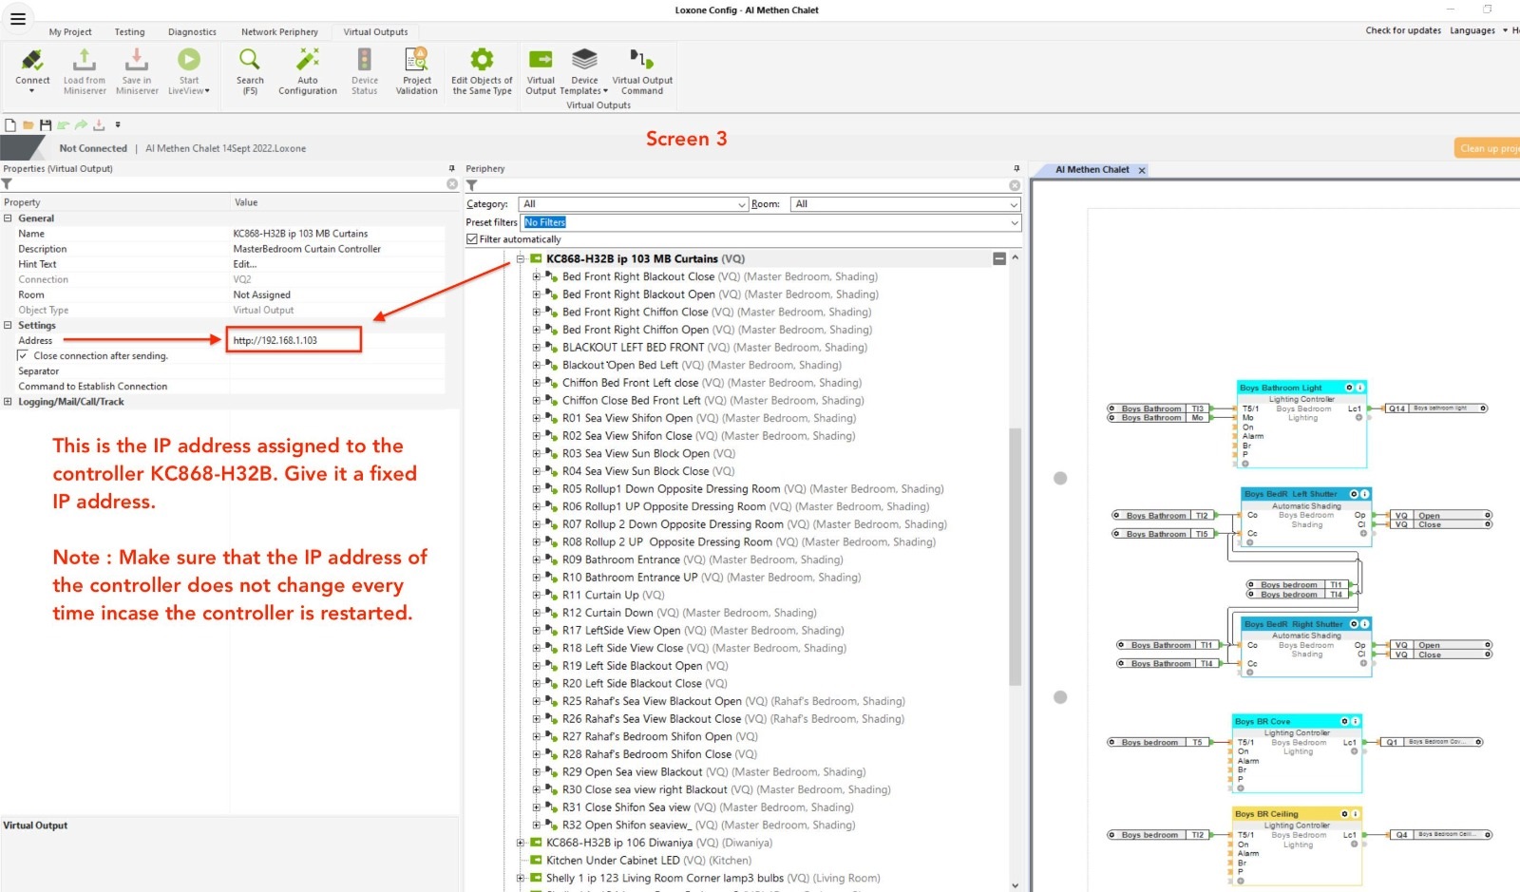Click the Clean up project button
This screenshot has width=1520, height=892.
(1488, 148)
